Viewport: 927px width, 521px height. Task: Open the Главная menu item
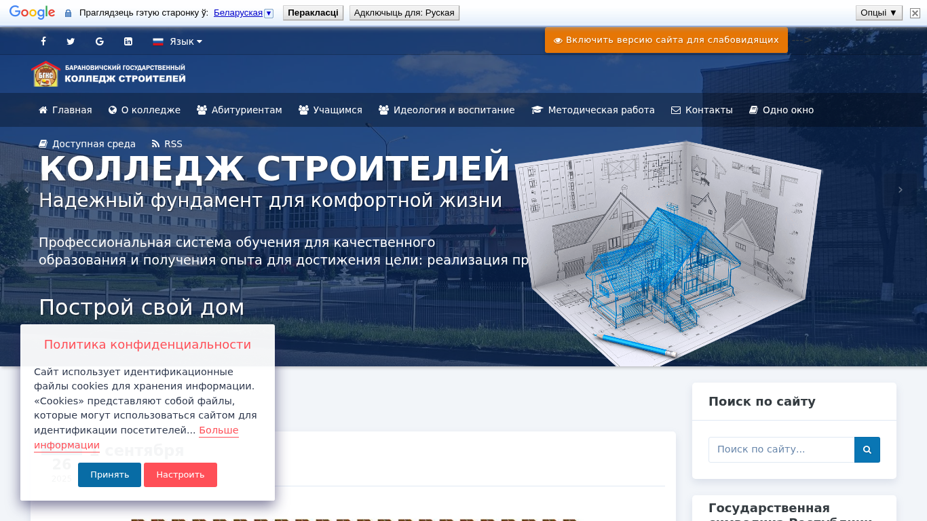click(x=65, y=110)
